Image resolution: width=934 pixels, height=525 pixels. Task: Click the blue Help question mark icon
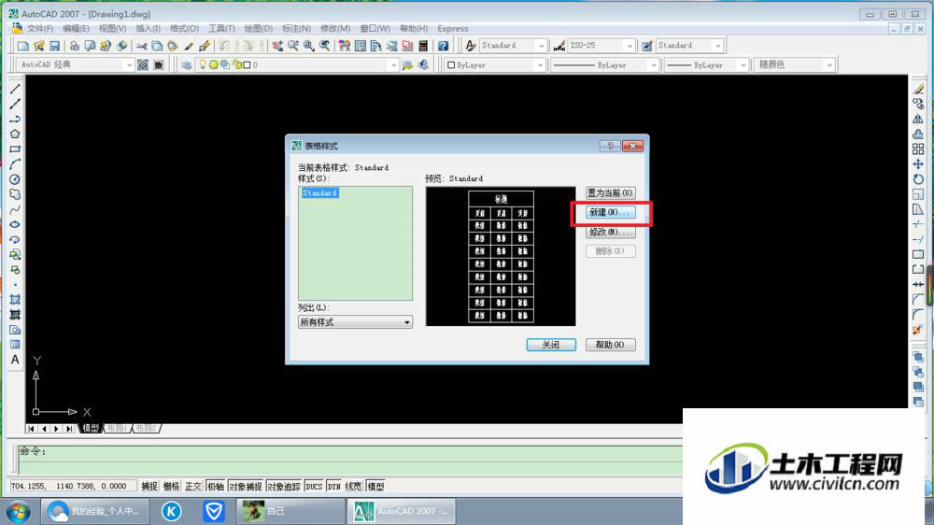click(443, 46)
